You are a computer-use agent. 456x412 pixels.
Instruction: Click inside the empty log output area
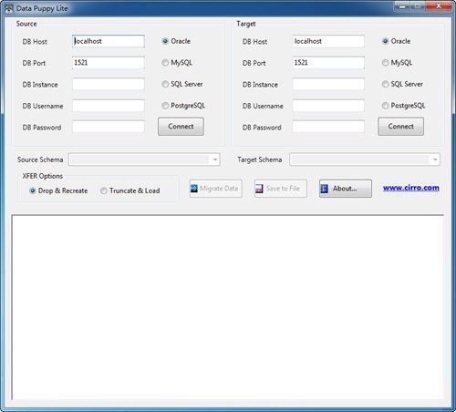(227, 307)
